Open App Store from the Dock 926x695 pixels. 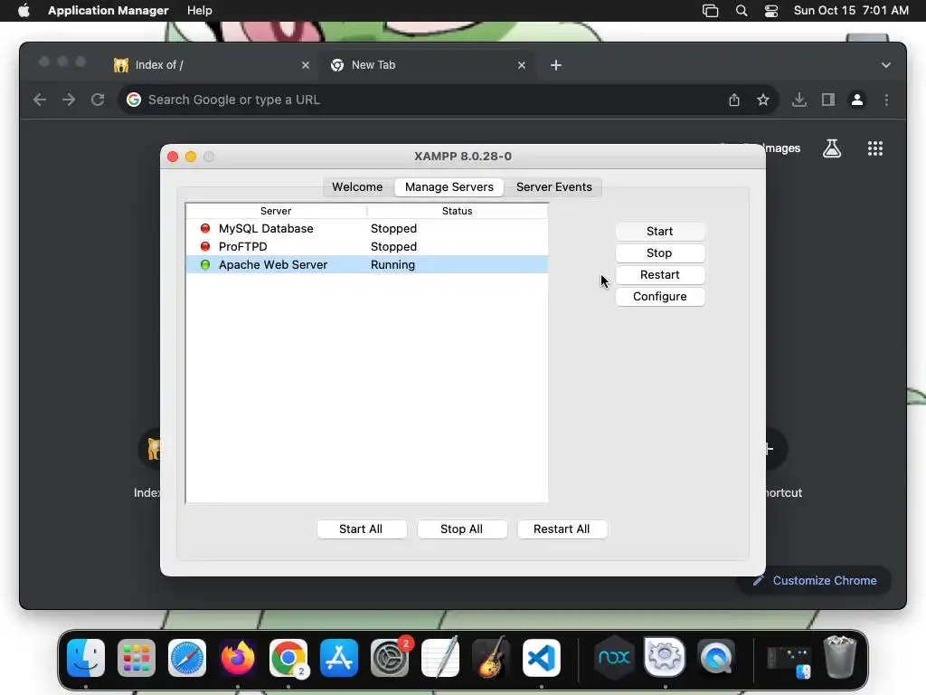click(x=339, y=658)
